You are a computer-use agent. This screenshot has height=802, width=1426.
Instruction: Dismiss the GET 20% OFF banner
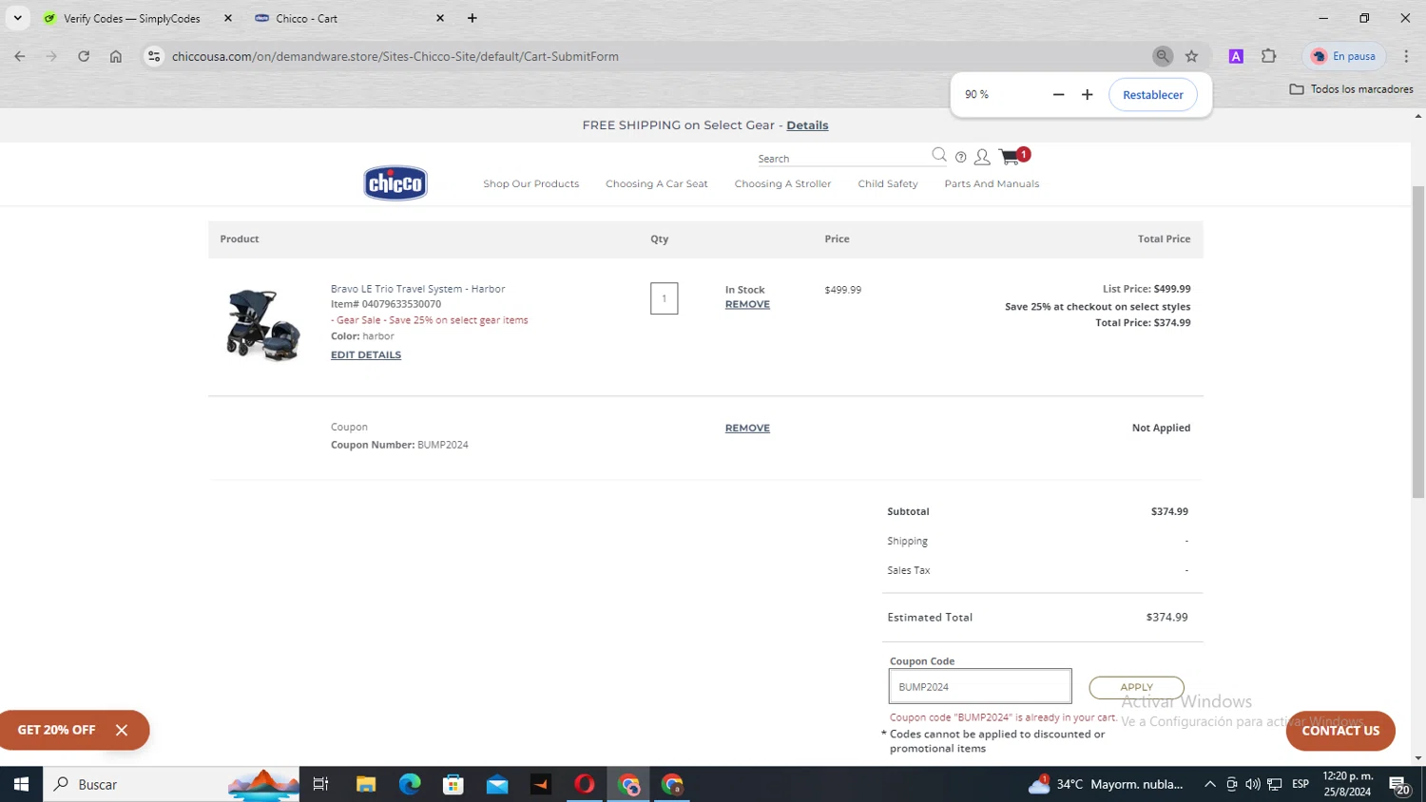pyautogui.click(x=122, y=730)
